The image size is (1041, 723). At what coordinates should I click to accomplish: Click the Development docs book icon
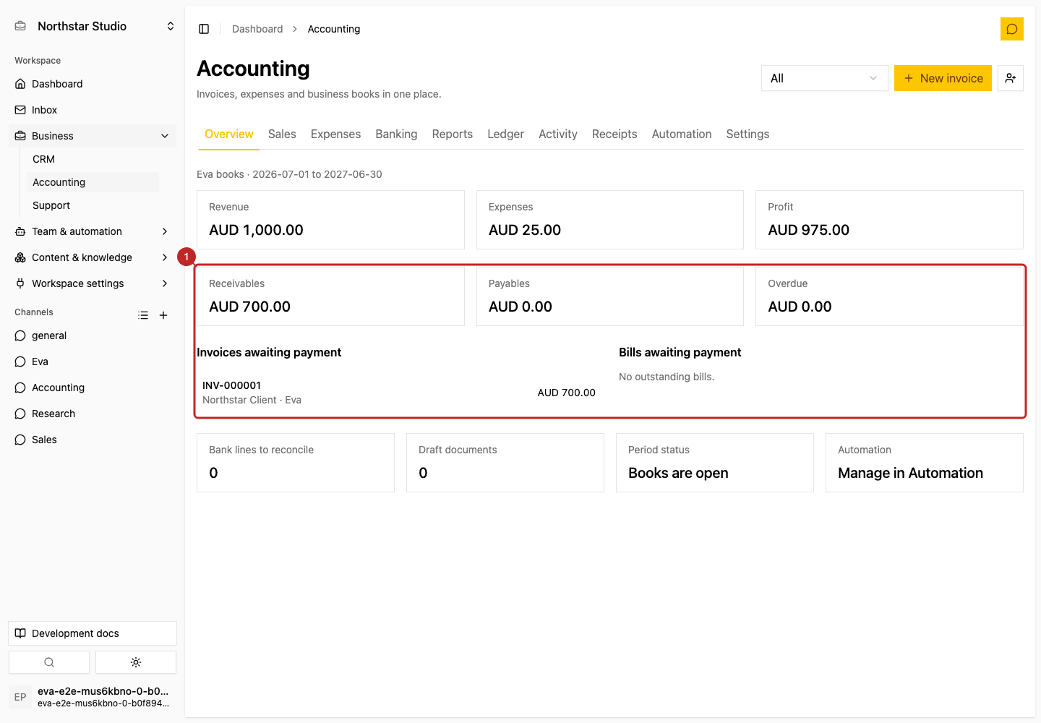[20, 633]
